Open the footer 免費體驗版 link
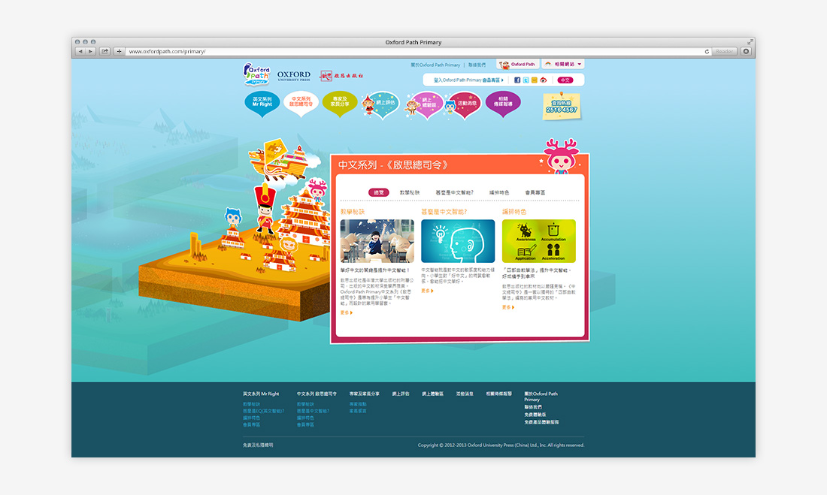 click(x=535, y=415)
